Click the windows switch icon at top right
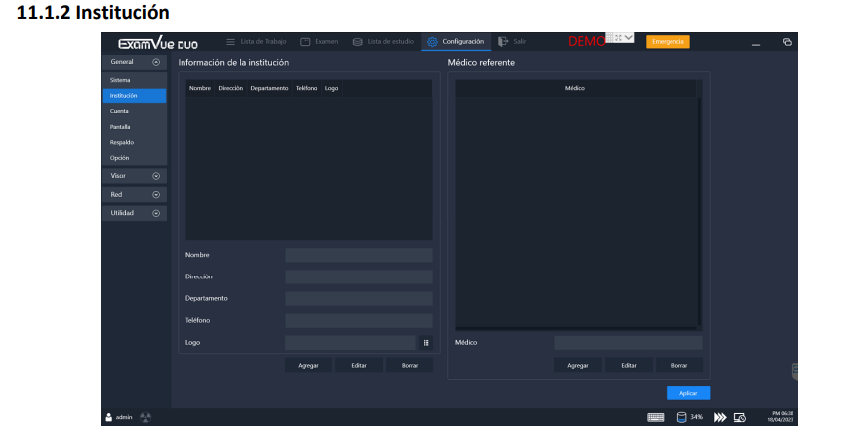The width and height of the screenshot is (854, 441). click(x=787, y=42)
